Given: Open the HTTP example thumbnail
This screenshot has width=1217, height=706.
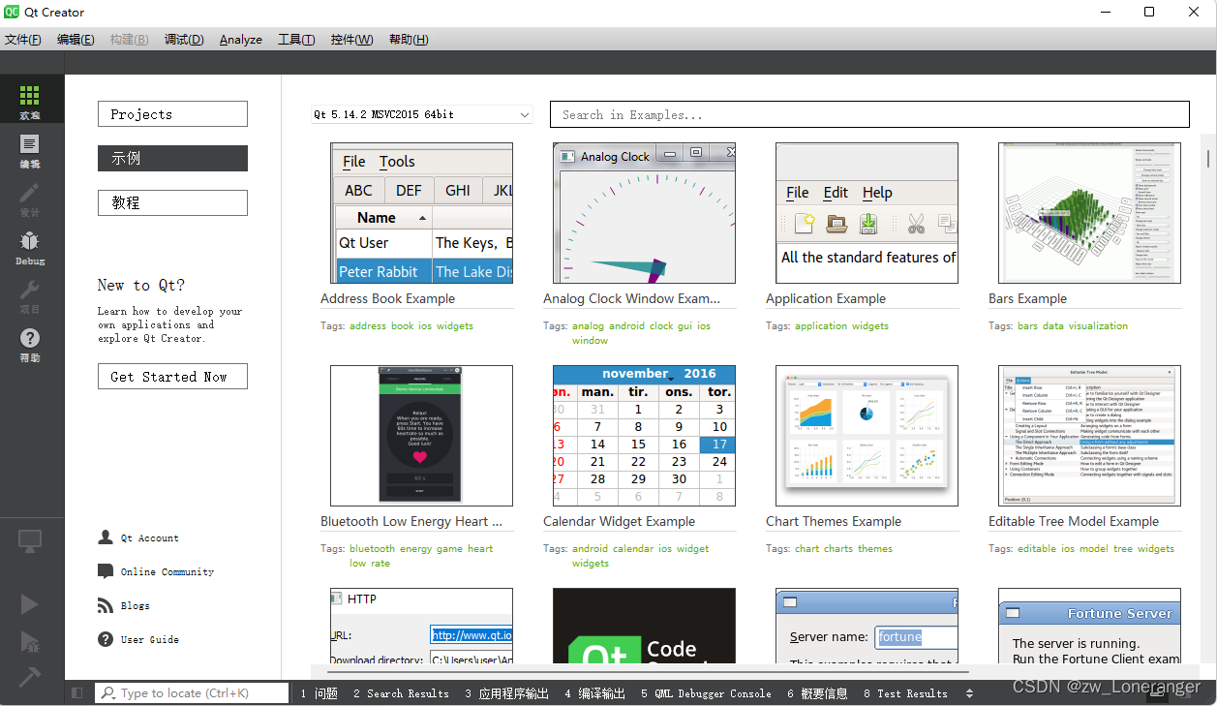Looking at the screenshot, I should pyautogui.click(x=422, y=627).
